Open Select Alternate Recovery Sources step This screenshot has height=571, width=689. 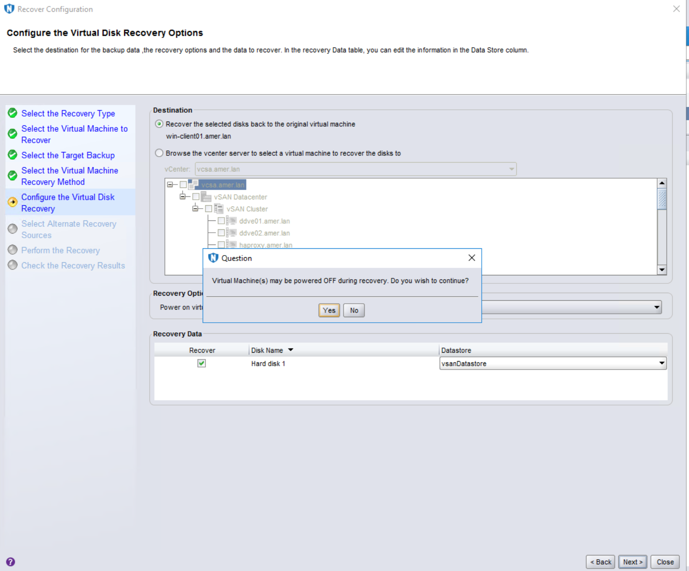[x=69, y=229]
